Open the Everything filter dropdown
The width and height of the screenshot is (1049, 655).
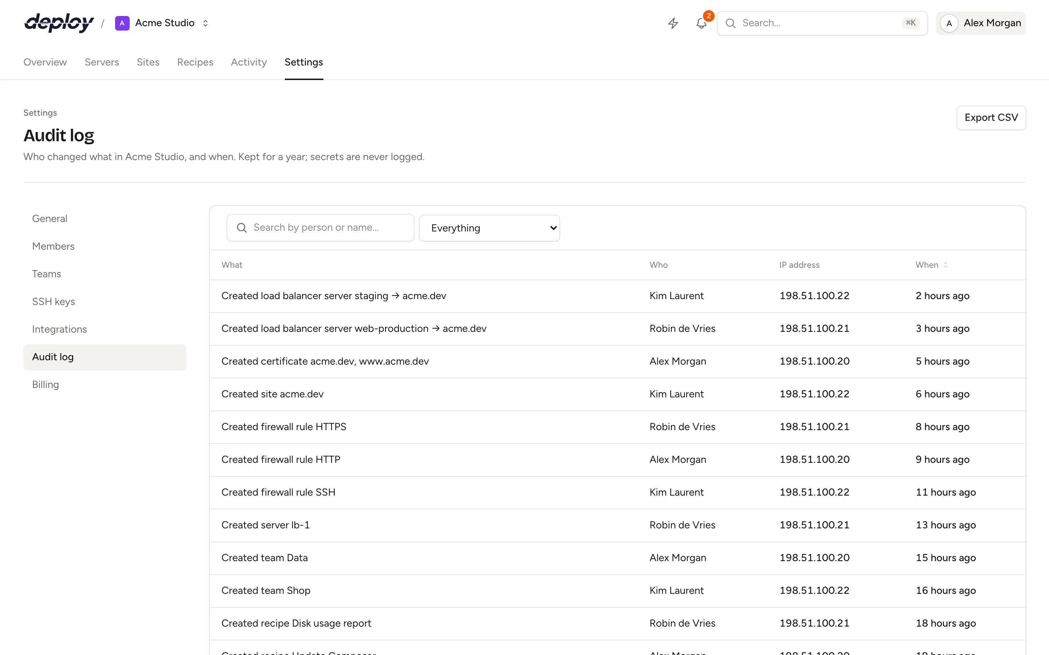[x=490, y=228]
